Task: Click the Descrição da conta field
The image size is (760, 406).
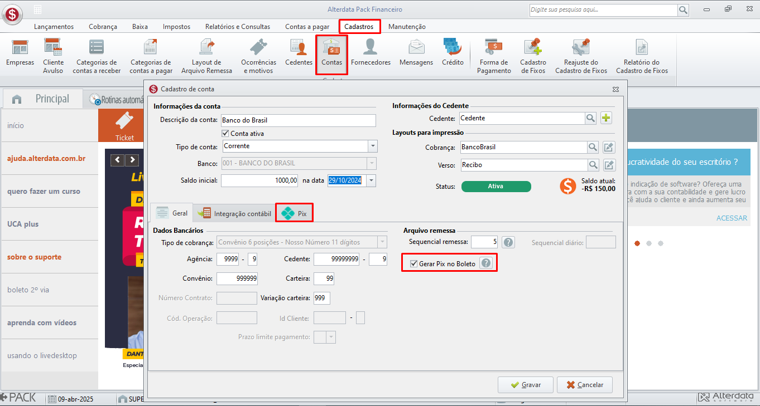Action: pos(298,120)
